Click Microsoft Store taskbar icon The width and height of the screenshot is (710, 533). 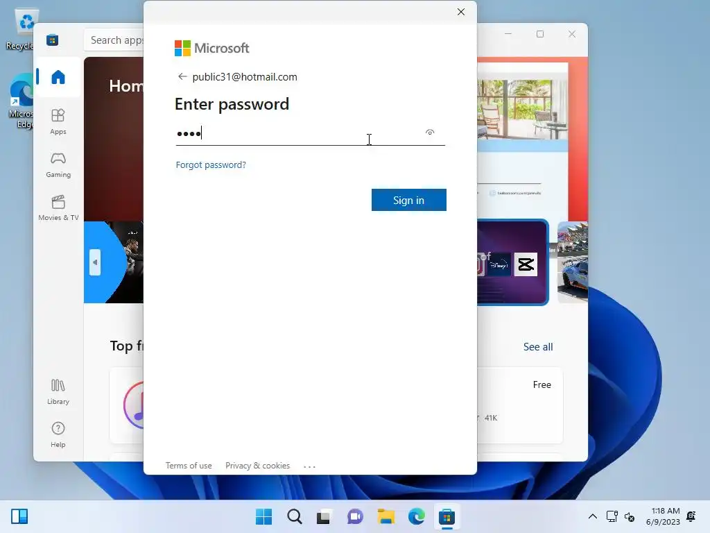tap(447, 516)
